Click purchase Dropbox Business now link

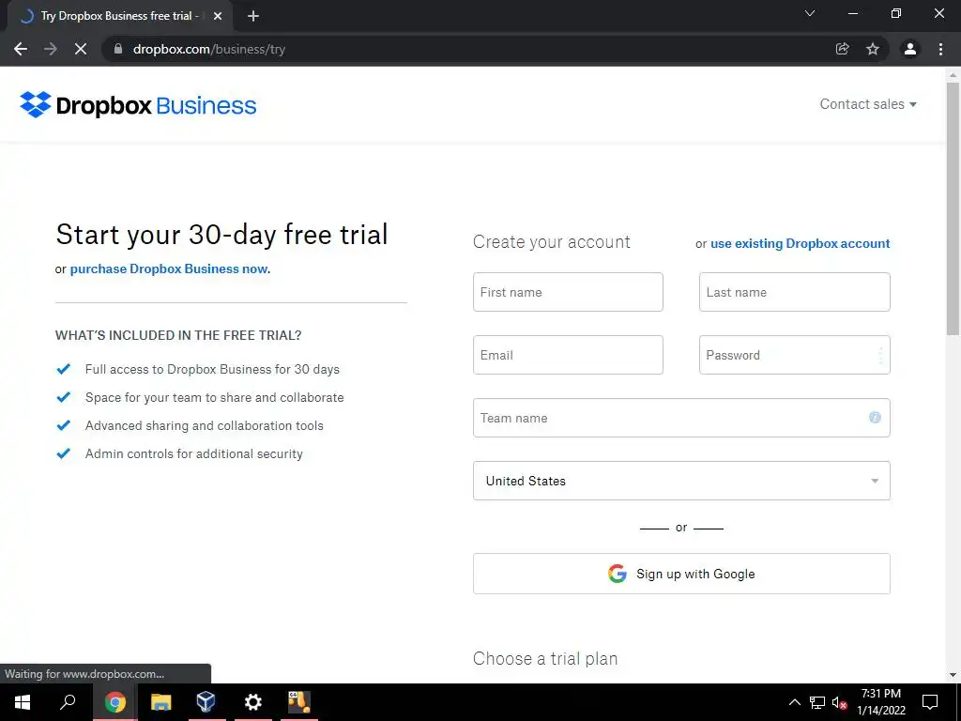coord(169,268)
